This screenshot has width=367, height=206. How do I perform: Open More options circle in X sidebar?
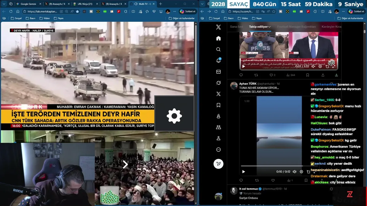click(x=218, y=150)
